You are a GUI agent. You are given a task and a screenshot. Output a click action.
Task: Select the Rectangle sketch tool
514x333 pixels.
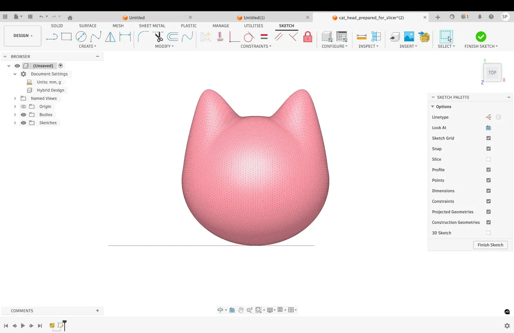pos(66,37)
